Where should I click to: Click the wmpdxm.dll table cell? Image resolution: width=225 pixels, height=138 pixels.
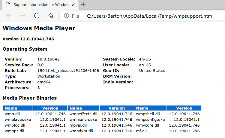pos(81,131)
